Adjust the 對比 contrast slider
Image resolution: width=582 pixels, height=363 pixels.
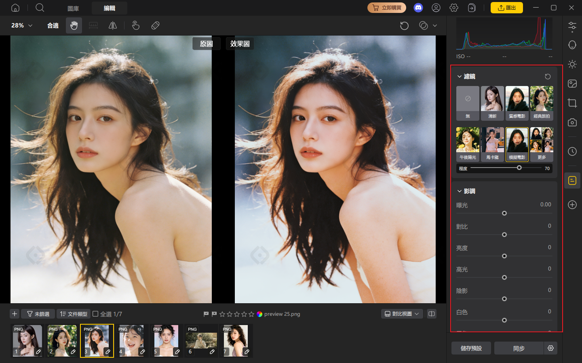pyautogui.click(x=504, y=235)
